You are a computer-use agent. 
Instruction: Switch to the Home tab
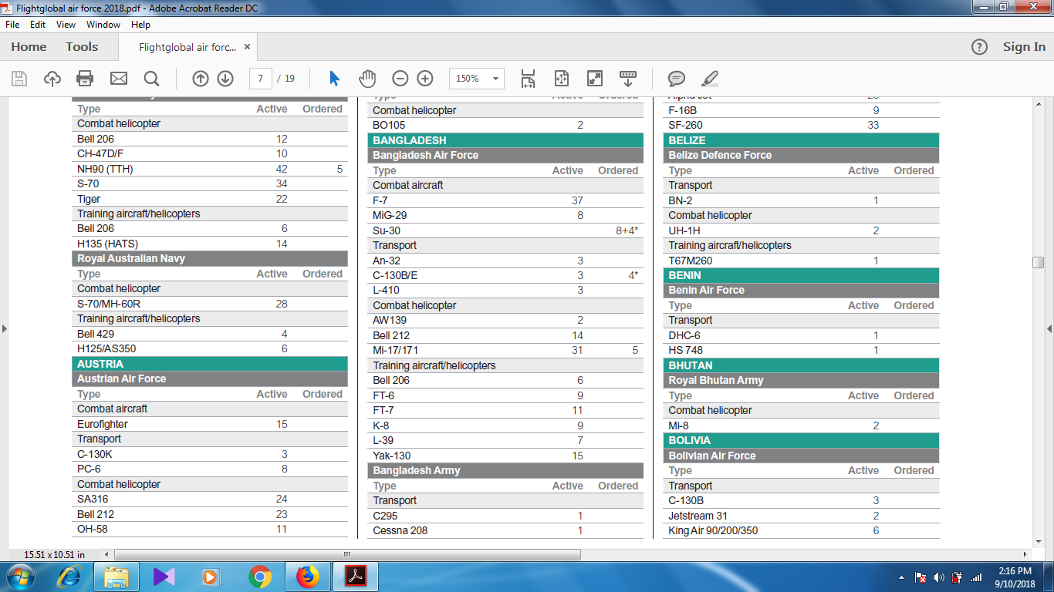pos(29,47)
